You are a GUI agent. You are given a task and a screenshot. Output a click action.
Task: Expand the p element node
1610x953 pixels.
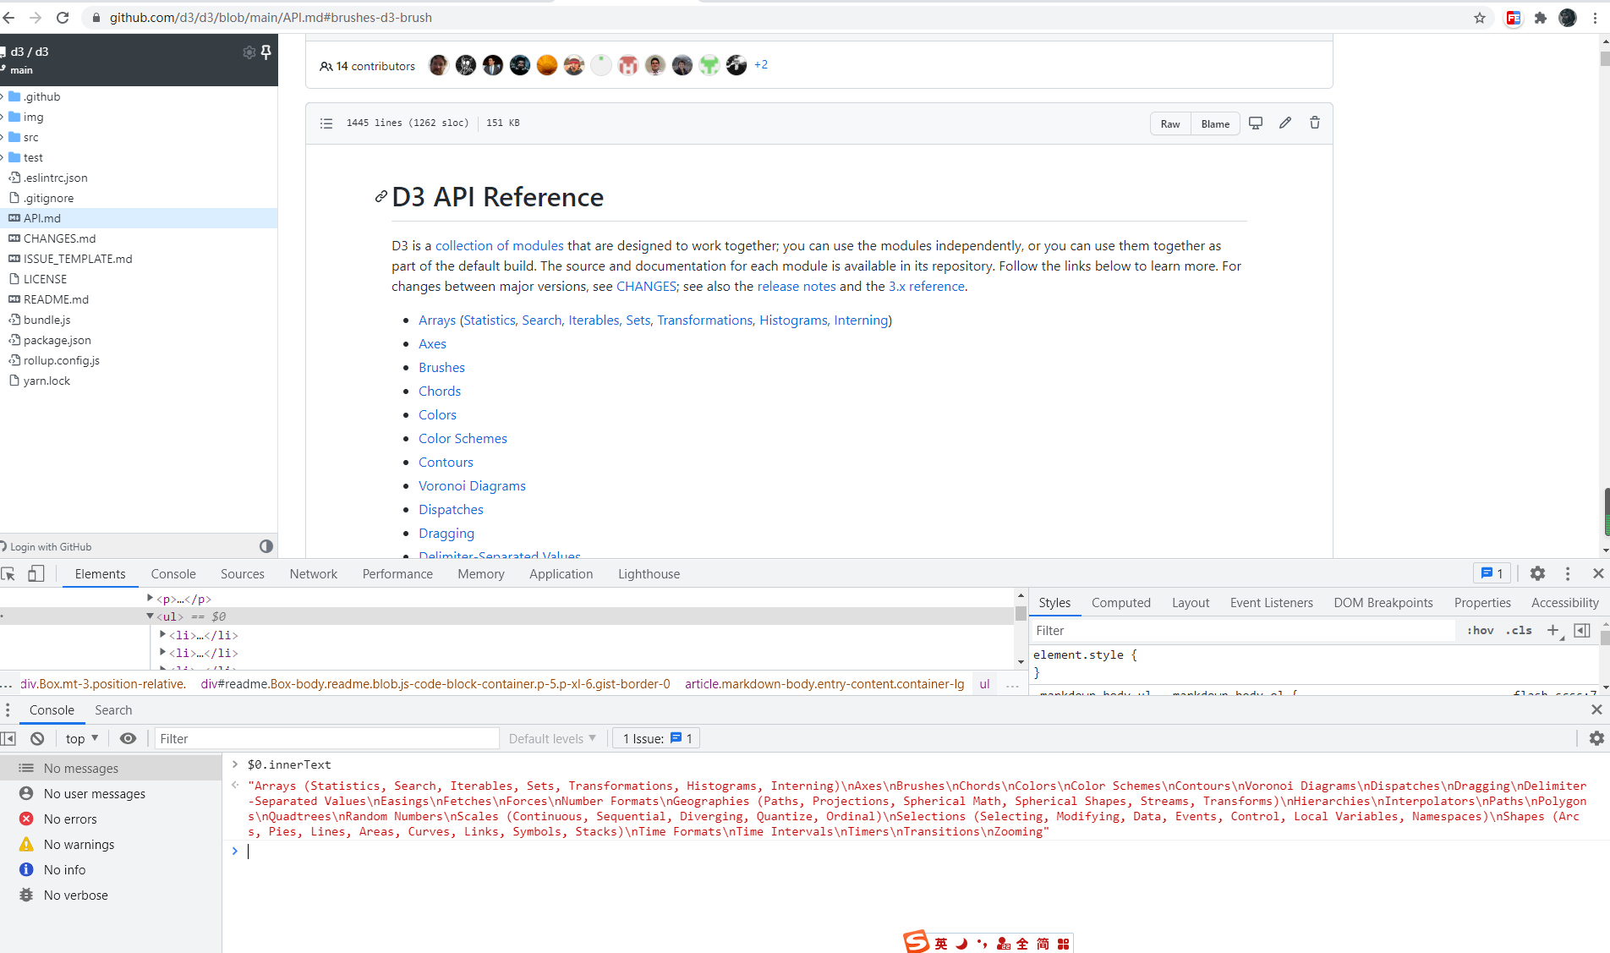(150, 599)
